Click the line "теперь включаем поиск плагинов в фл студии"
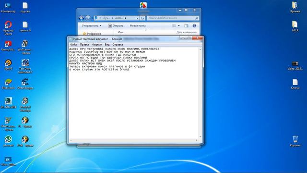This screenshot has height=173, width=307. (107, 66)
